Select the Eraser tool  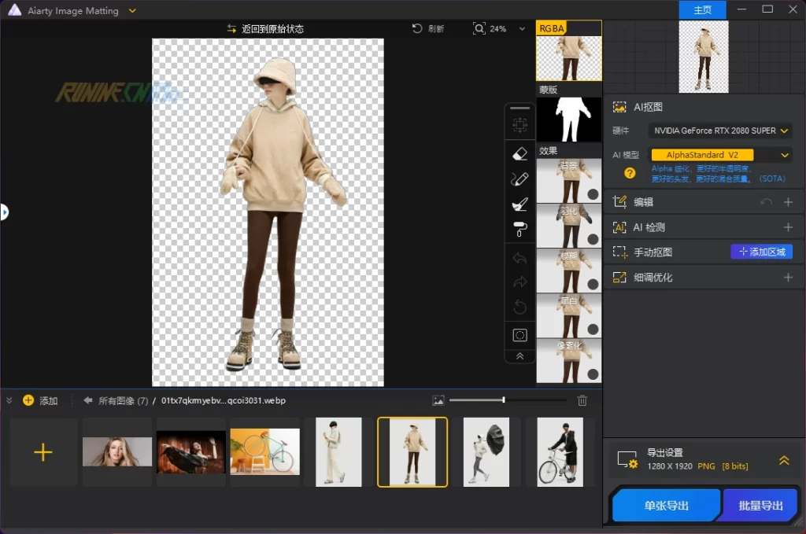[x=519, y=153]
